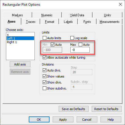The height and width of the screenshot is (125, 125).
Task: Close the Rectangular Plot Options dialog
Action: point(120,4)
